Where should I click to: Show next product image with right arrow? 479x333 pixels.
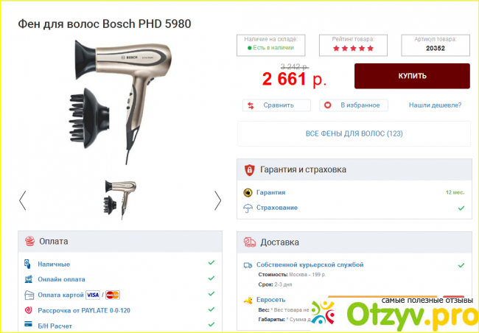tap(217, 200)
